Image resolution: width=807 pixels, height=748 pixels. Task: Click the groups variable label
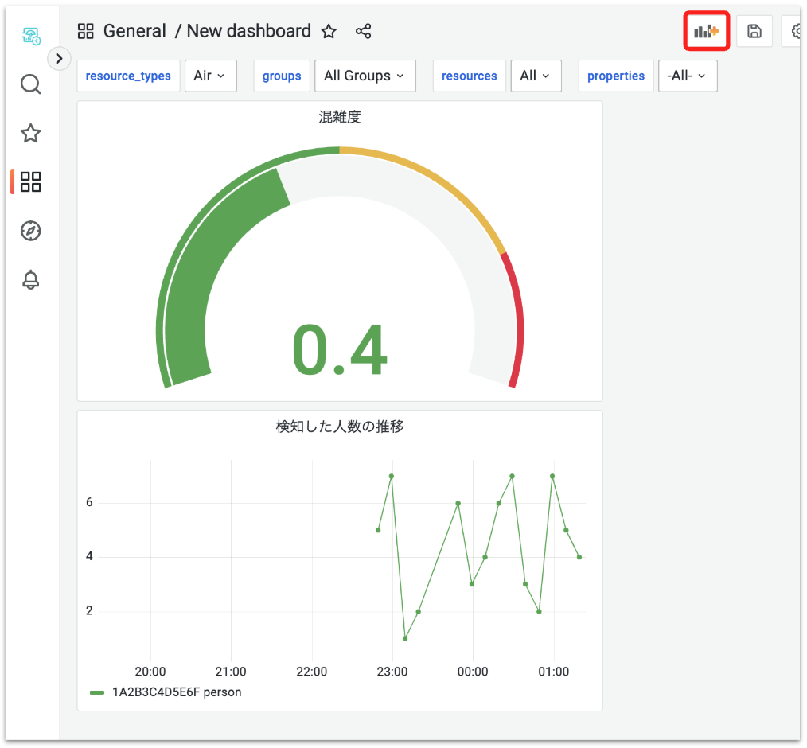(282, 76)
